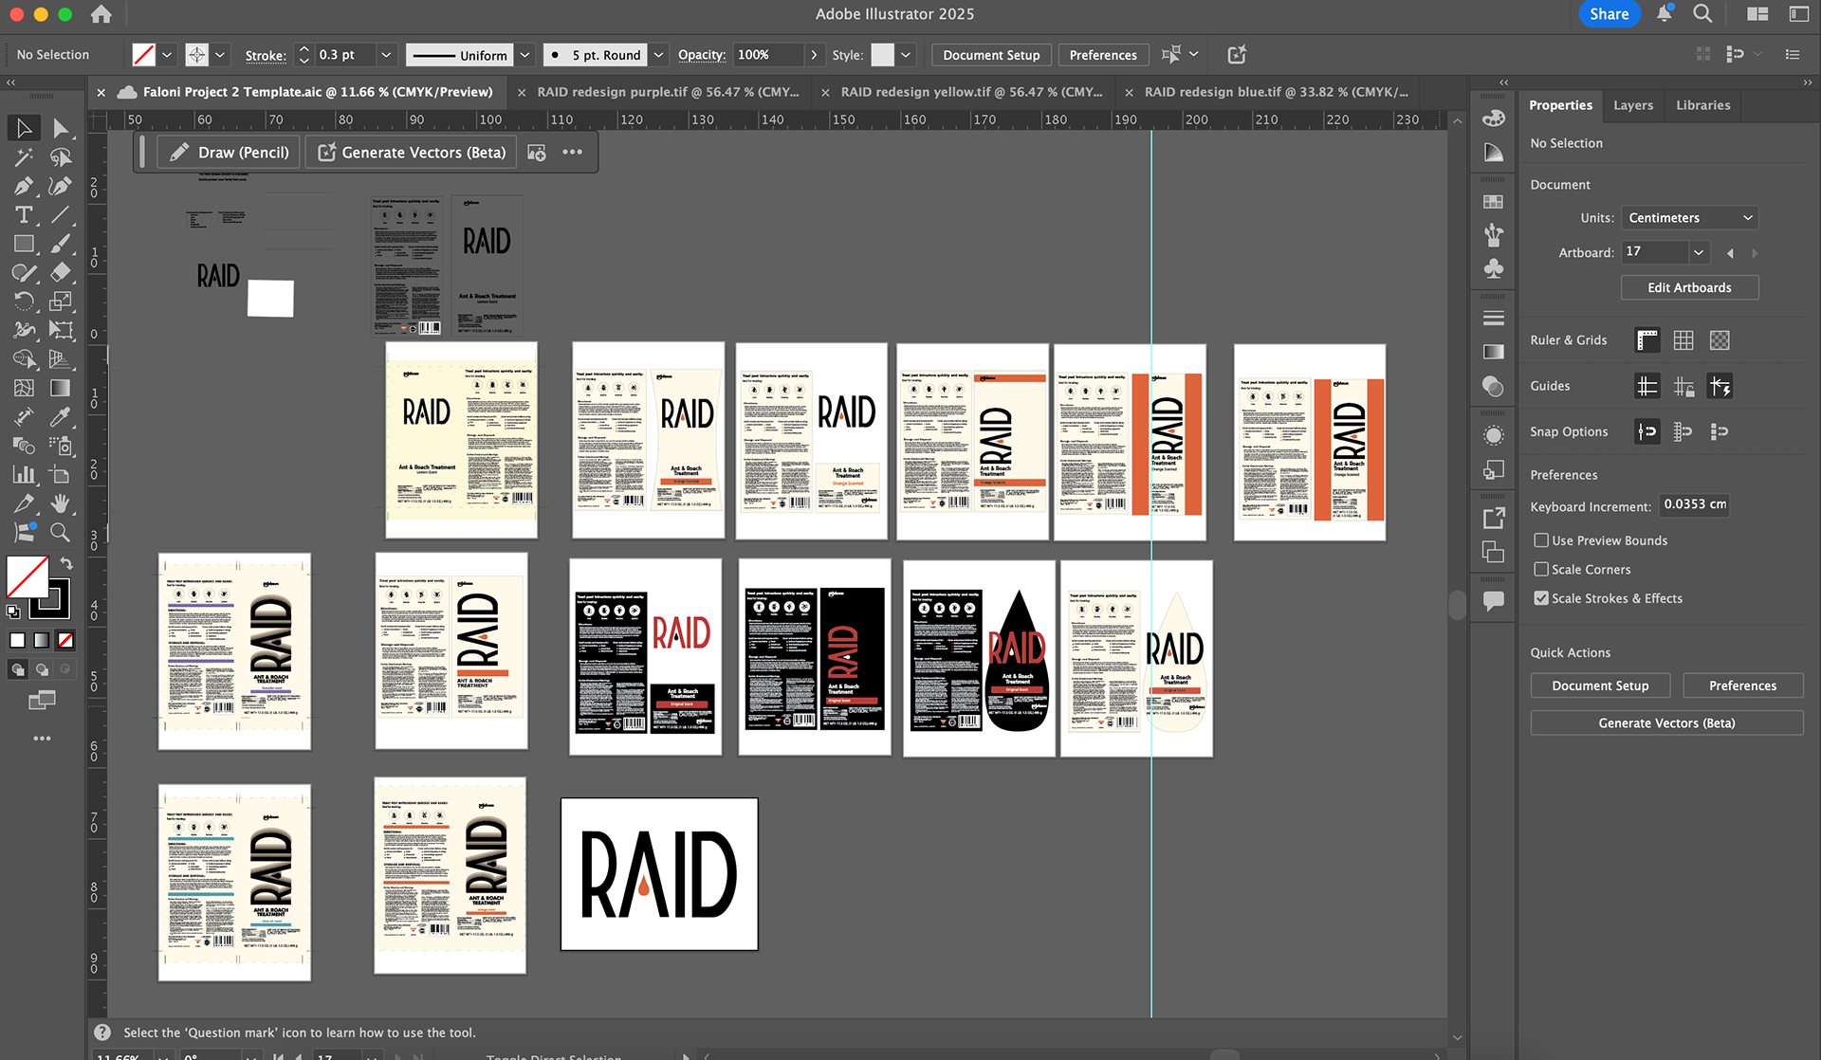Select the Type tool

tap(25, 215)
